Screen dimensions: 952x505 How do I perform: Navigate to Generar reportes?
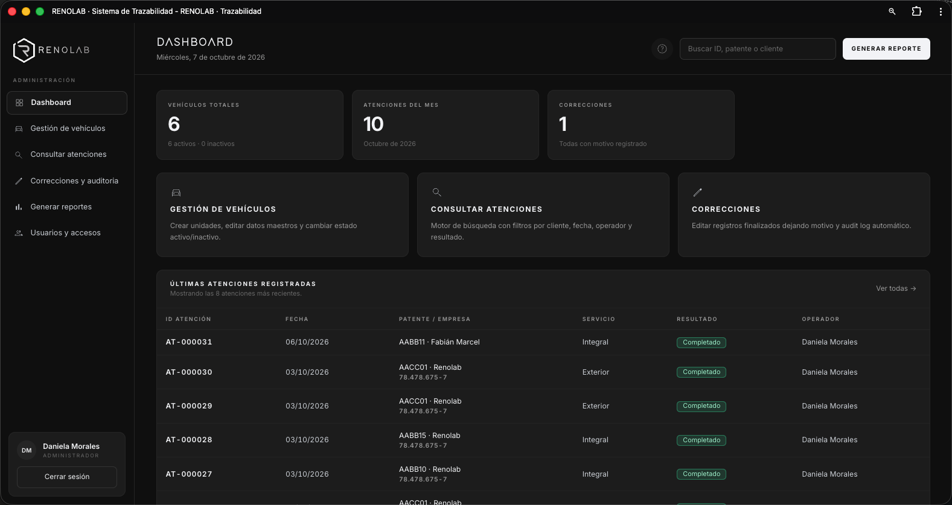point(67,207)
